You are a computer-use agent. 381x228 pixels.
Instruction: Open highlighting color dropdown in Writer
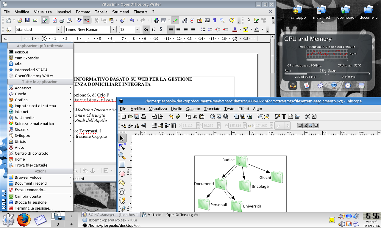click(251, 29)
